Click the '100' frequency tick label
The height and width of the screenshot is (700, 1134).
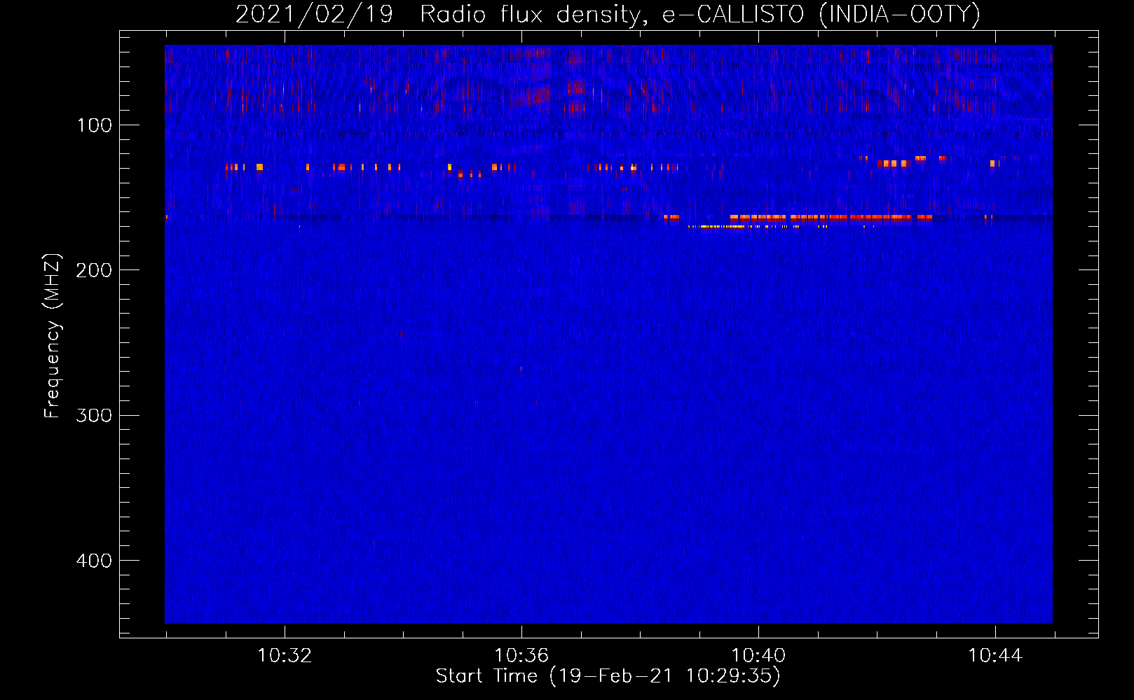tap(95, 125)
